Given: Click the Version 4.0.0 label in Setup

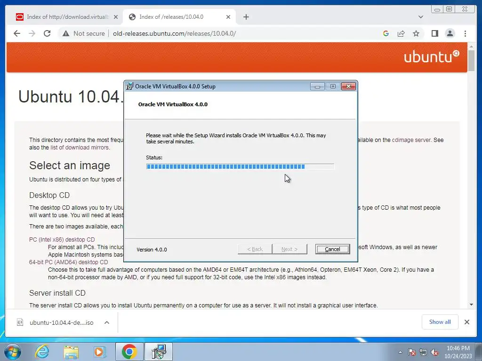Looking at the screenshot, I should [x=152, y=250].
